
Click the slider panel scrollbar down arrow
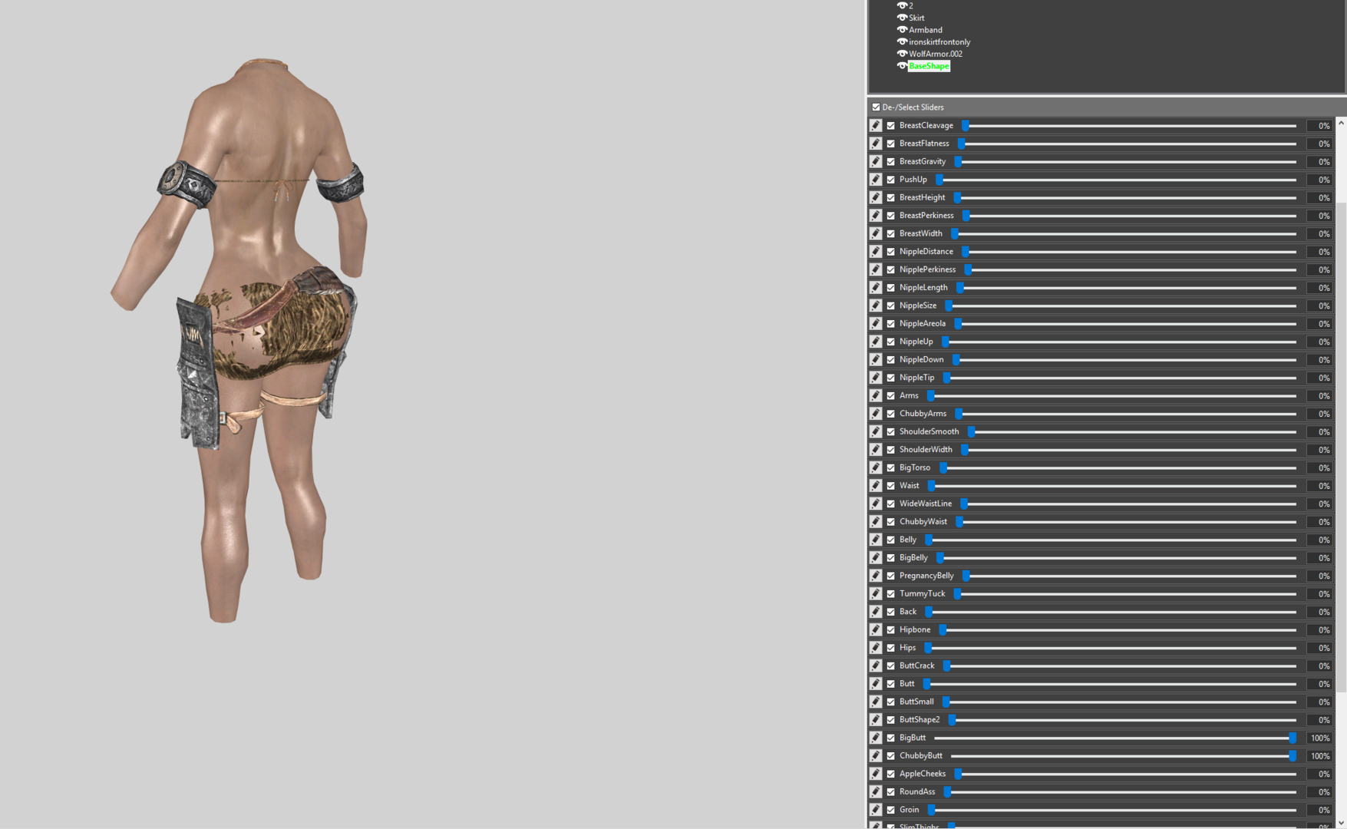tap(1341, 823)
